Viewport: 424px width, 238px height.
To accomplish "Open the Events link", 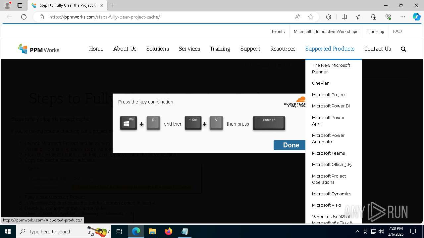I will [278, 31].
